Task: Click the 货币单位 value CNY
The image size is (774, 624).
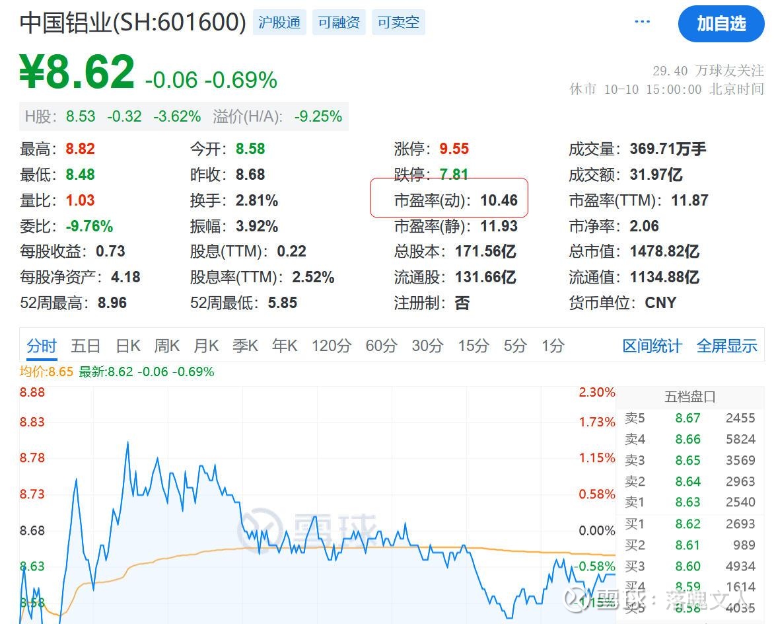Action: [x=660, y=302]
